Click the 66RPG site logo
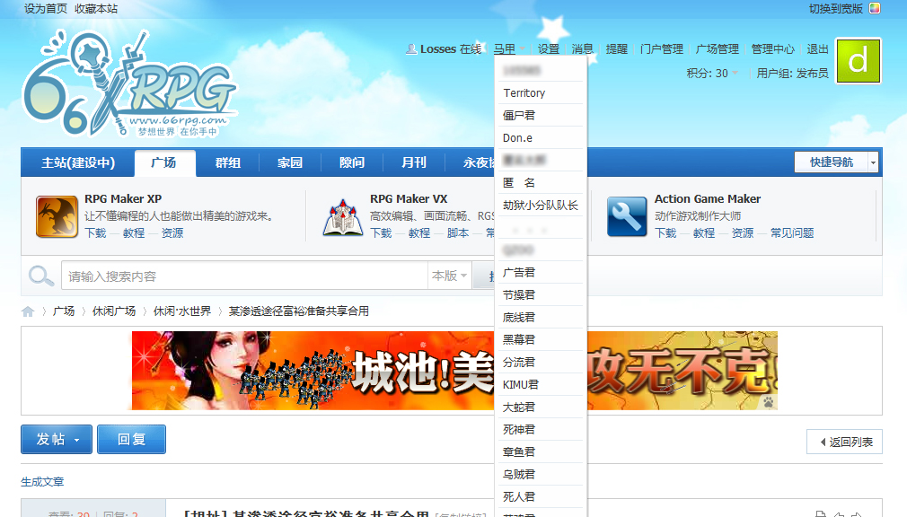This screenshot has width=907, height=517. click(129, 83)
